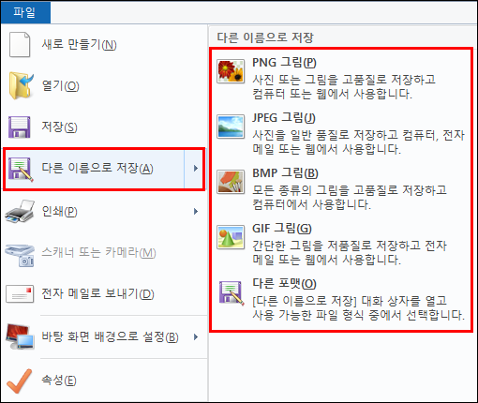Select the PNG 그림(P) save option text
The height and width of the screenshot is (403, 478).
(x=284, y=63)
